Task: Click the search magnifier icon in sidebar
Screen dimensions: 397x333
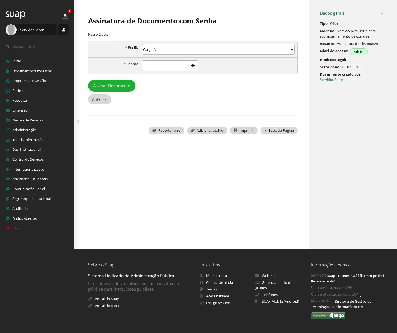Action: tap(7, 46)
